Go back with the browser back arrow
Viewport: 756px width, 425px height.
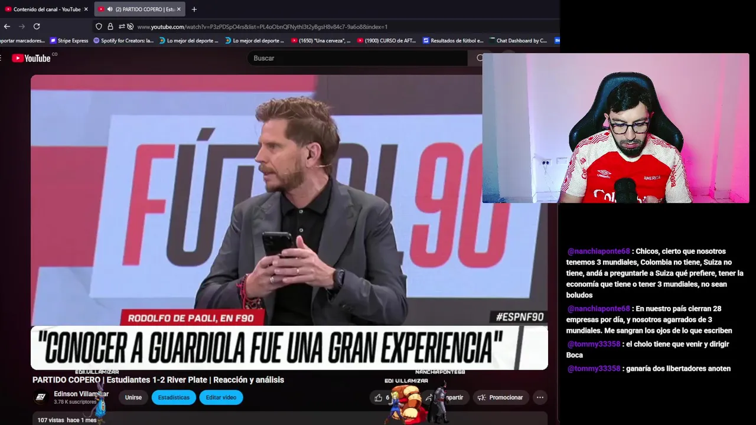[7, 27]
